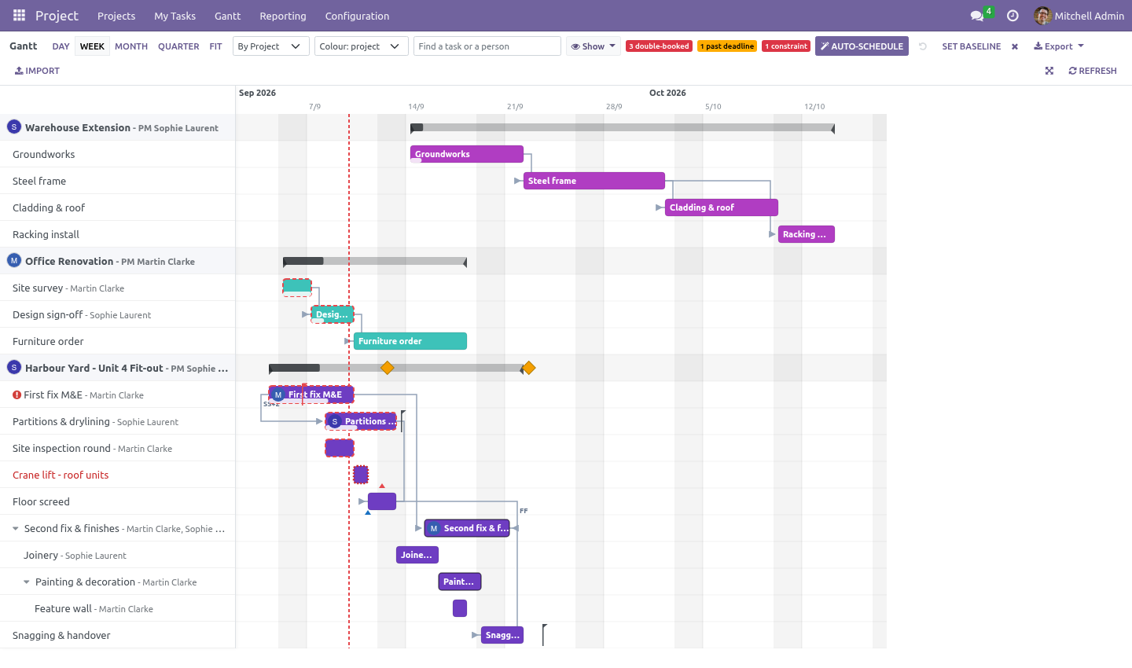Open My Tasks menu

(x=175, y=16)
